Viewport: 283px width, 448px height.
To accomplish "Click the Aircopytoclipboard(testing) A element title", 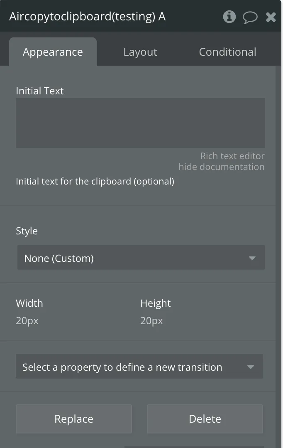I will [x=87, y=17].
